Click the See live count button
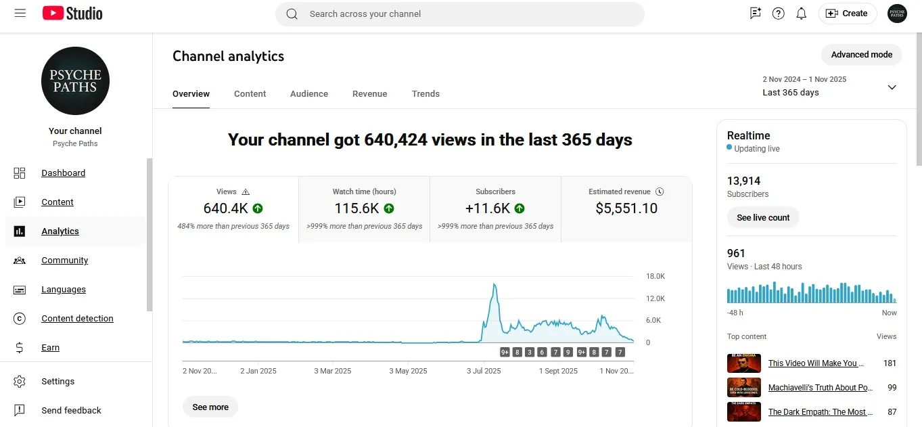922x427 pixels. coord(763,218)
